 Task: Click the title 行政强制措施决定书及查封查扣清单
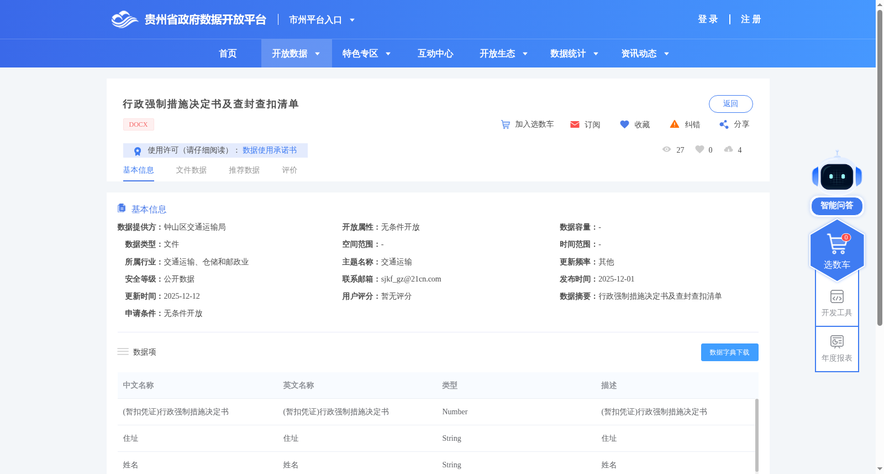pos(211,104)
